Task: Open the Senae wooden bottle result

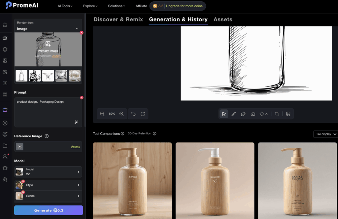Action: (132, 181)
